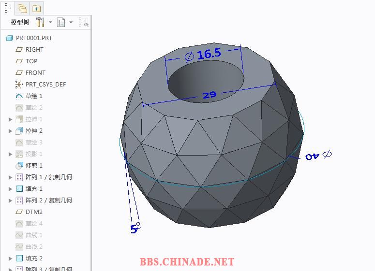The image size is (375, 271).
Task: Select PRT0001.PRT root node
Action: pos(34,38)
